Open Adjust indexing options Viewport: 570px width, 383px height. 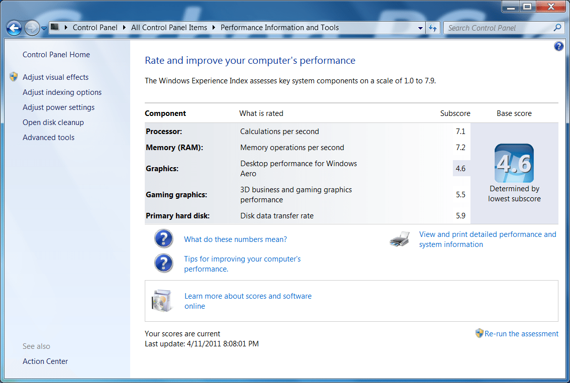pos(62,92)
